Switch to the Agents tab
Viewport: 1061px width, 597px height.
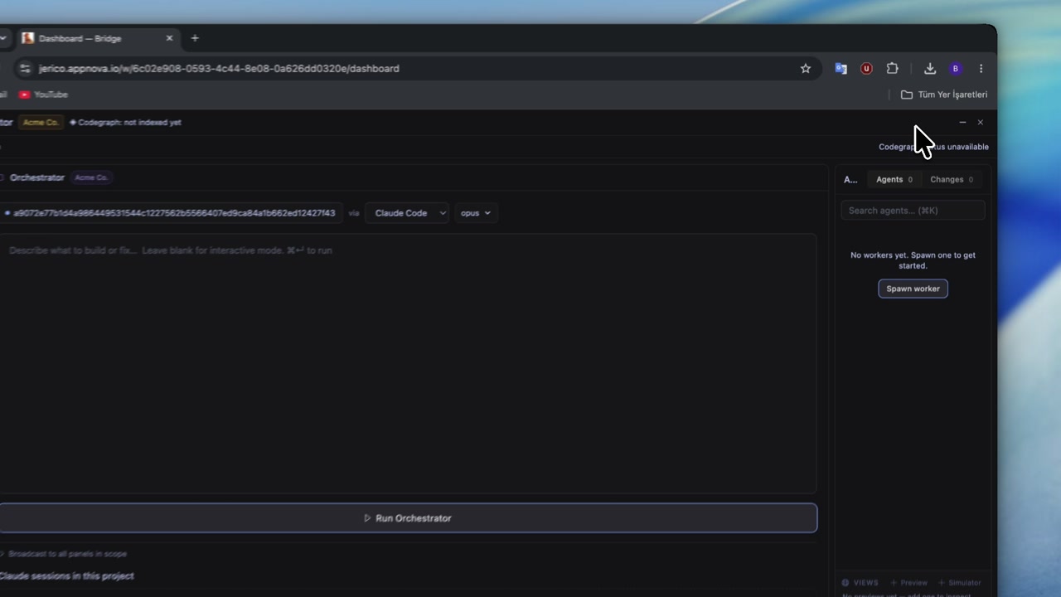(x=894, y=179)
